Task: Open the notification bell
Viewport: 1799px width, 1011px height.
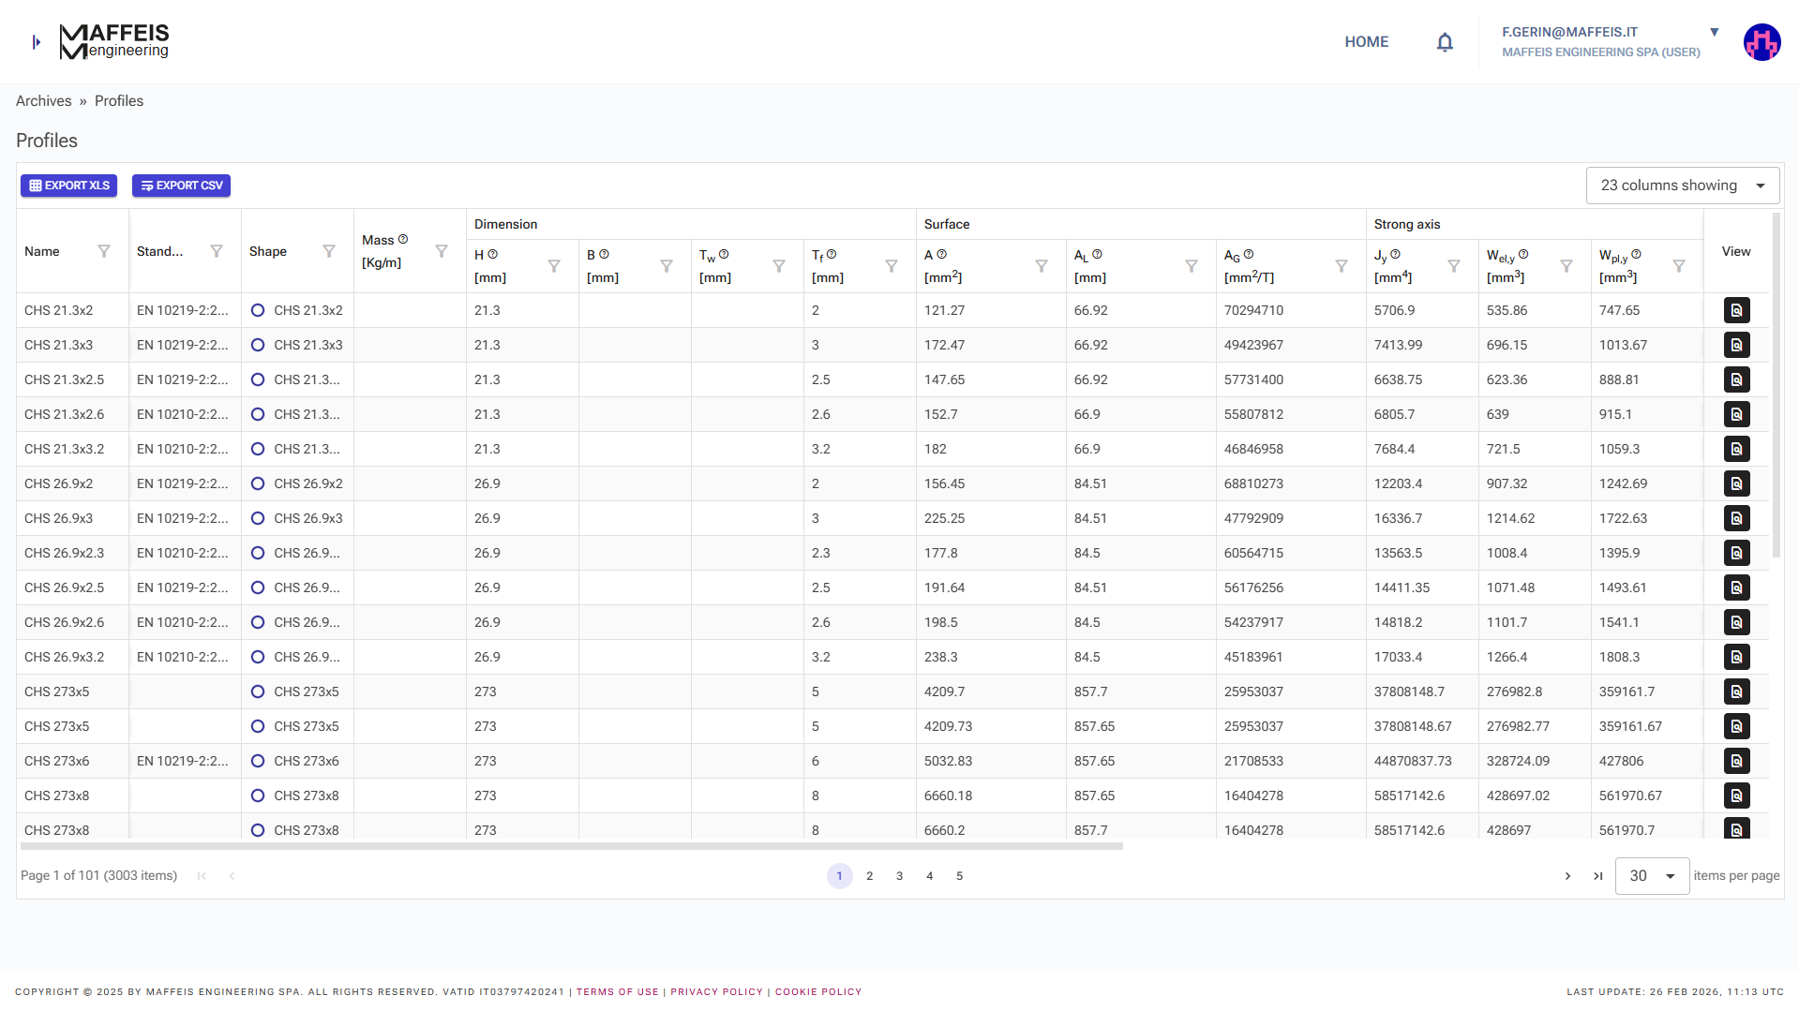Action: tap(1445, 41)
